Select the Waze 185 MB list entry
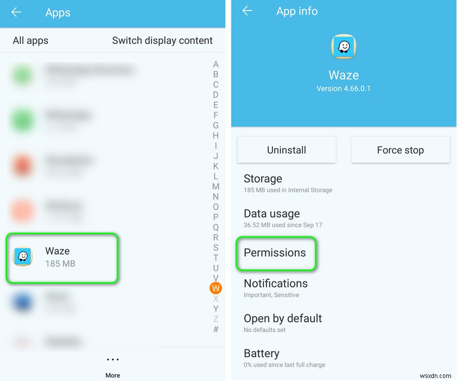The height and width of the screenshot is (381, 457). pos(62,258)
